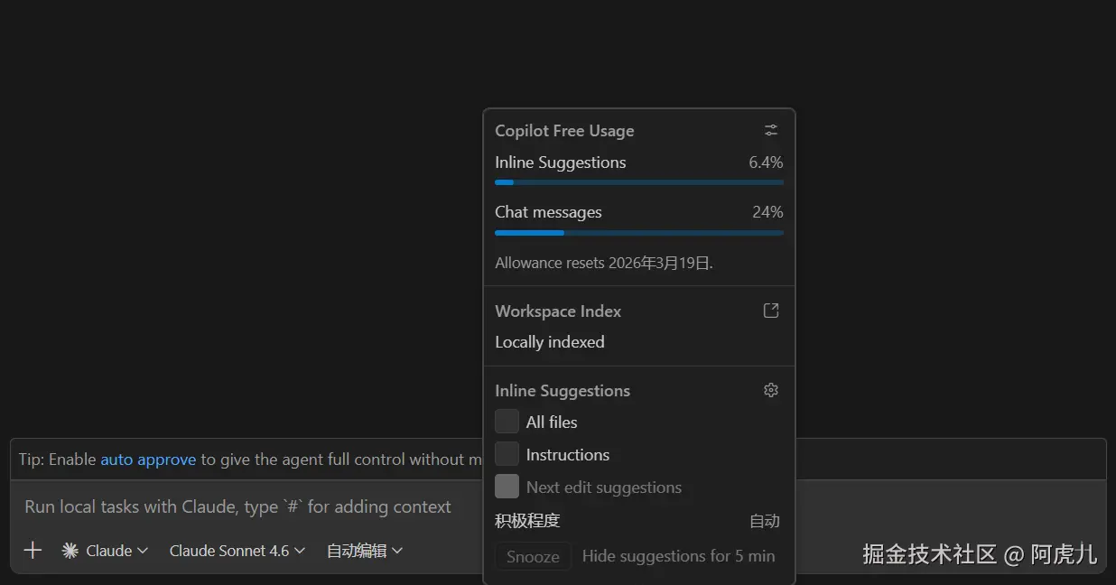1116x585 pixels.
Task: Click the Copilot Free Usage heading
Action: click(564, 131)
